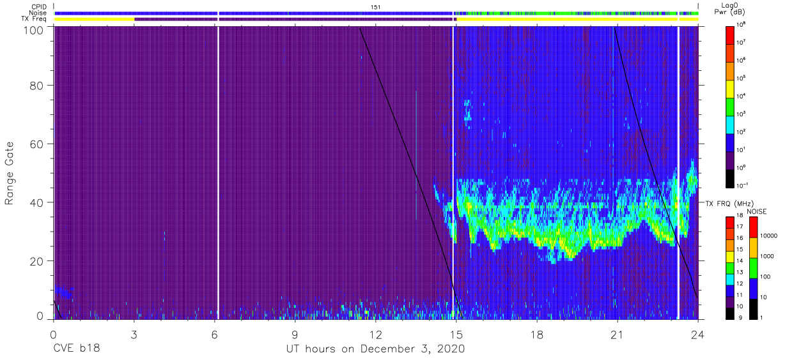
Task: Pick the black segment of power colorbar
Action: pyautogui.click(x=730, y=180)
